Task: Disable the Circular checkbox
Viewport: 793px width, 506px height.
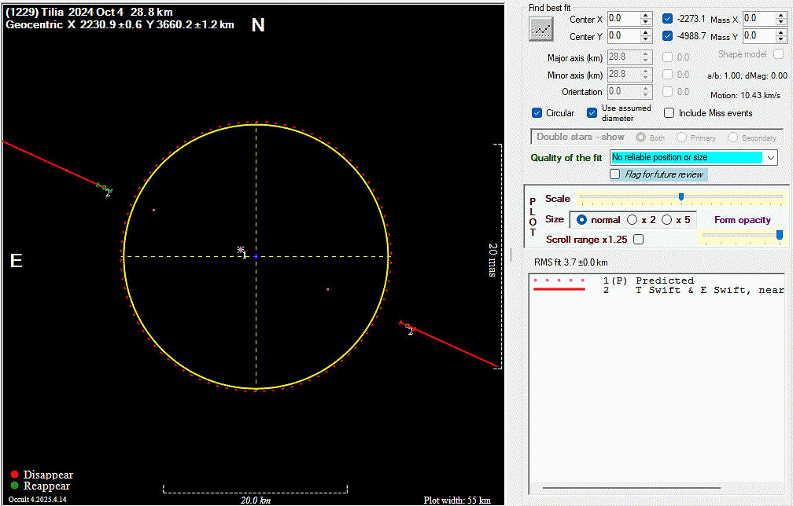Action: (x=537, y=113)
